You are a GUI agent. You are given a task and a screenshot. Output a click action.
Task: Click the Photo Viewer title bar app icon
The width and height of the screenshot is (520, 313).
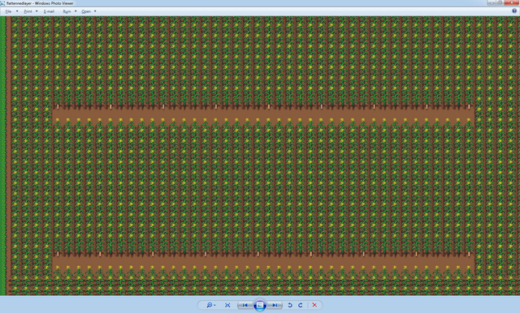point(2,3)
